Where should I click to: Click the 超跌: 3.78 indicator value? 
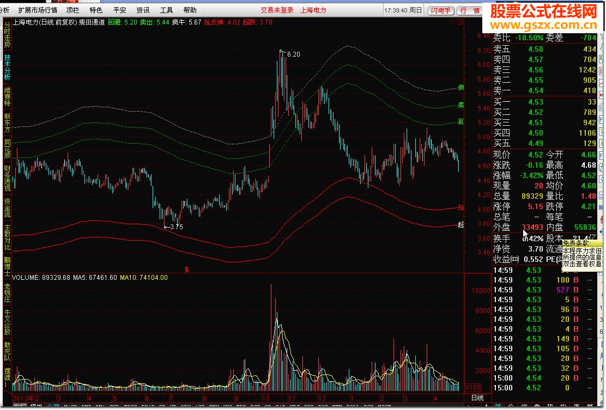click(x=257, y=22)
